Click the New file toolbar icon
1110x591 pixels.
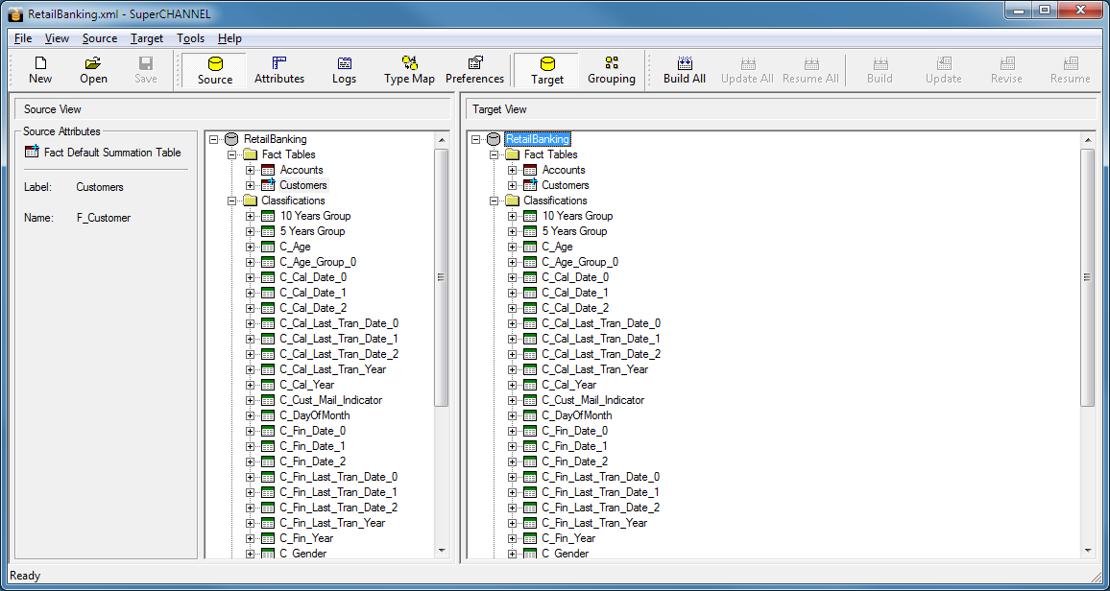click(x=40, y=70)
